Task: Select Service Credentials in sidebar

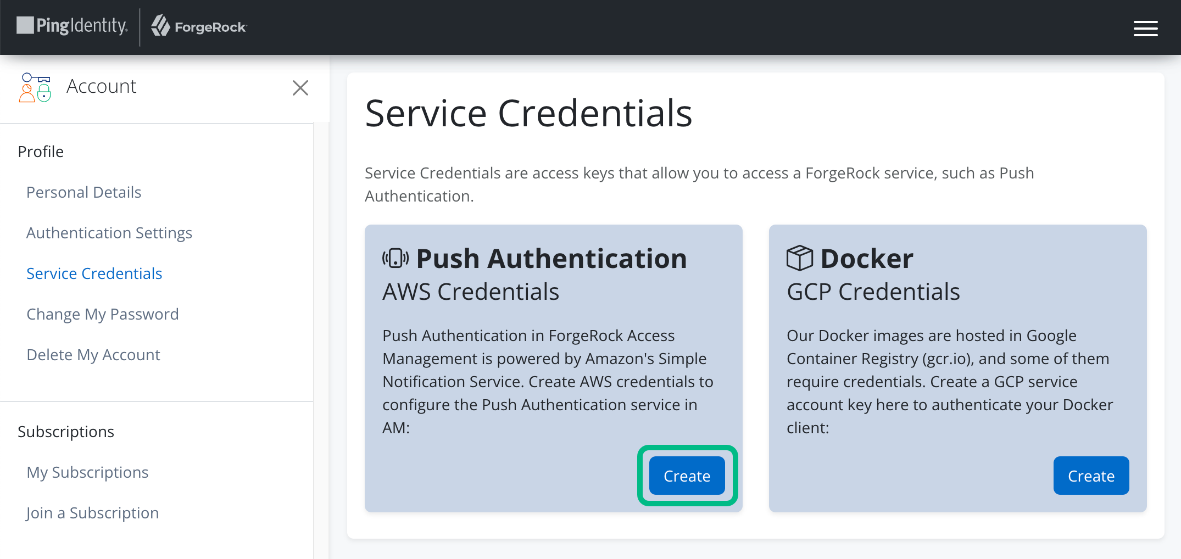Action: 94,273
